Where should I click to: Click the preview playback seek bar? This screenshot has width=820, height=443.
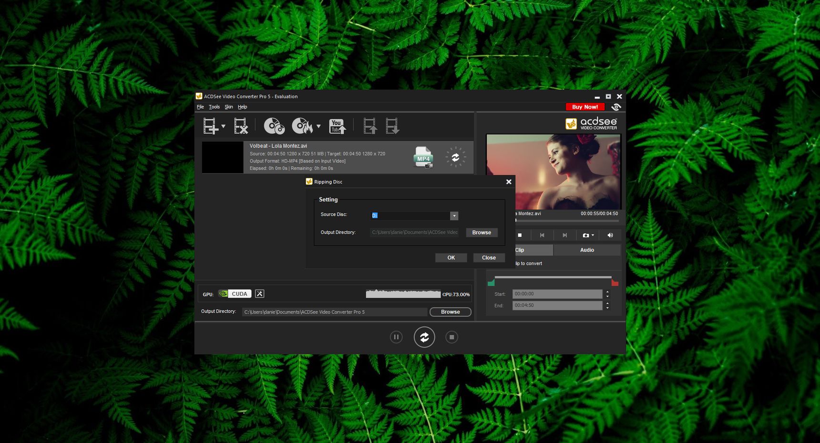(x=567, y=221)
